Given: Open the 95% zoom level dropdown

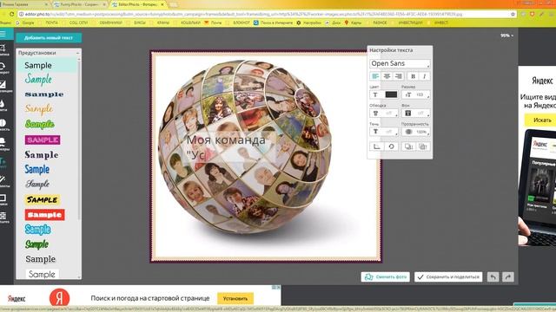Looking at the screenshot, I should coord(506,36).
